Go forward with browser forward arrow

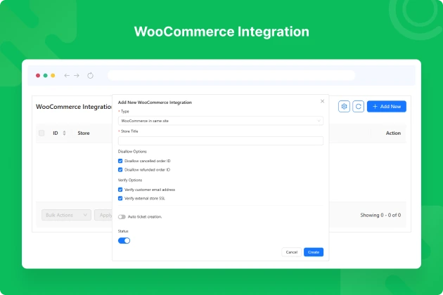(x=77, y=75)
